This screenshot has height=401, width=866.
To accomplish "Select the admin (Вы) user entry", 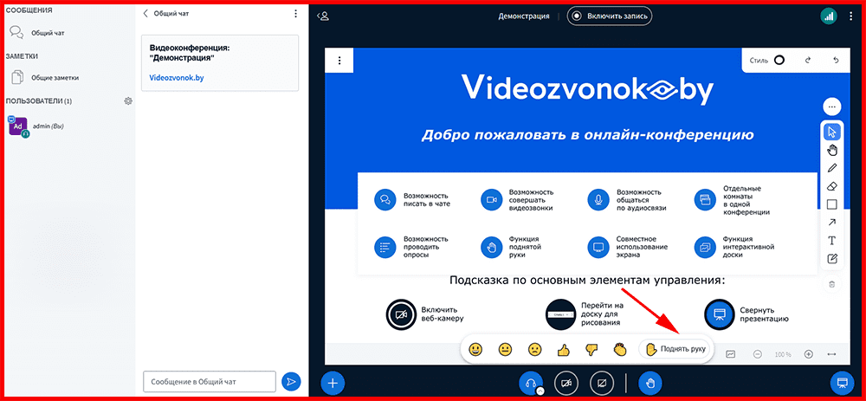I will click(x=36, y=126).
